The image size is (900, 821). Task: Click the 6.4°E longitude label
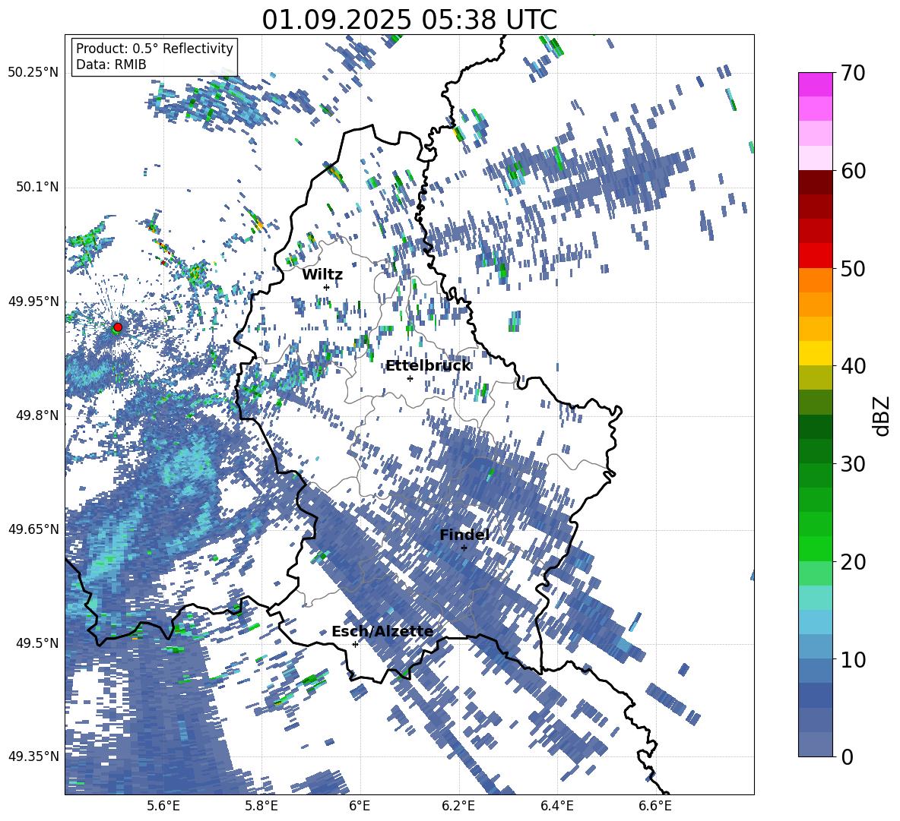557,807
